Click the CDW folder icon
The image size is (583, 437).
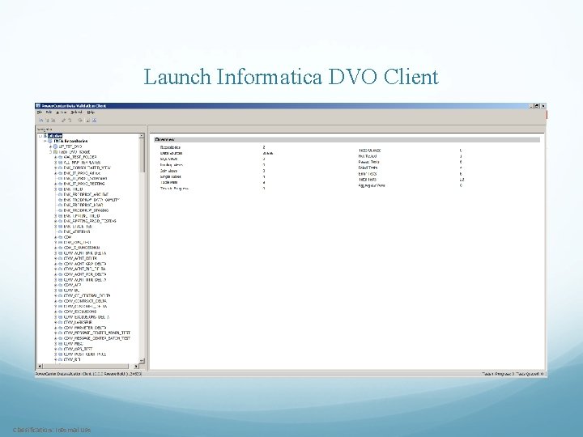[x=60, y=237]
